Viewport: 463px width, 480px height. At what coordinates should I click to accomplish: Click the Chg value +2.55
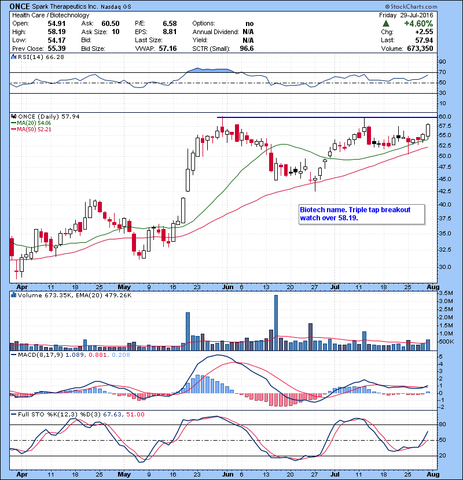click(x=424, y=32)
